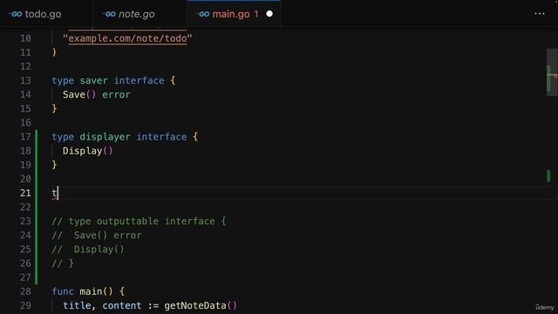Click line number 21 in the gutter

pos(25,193)
